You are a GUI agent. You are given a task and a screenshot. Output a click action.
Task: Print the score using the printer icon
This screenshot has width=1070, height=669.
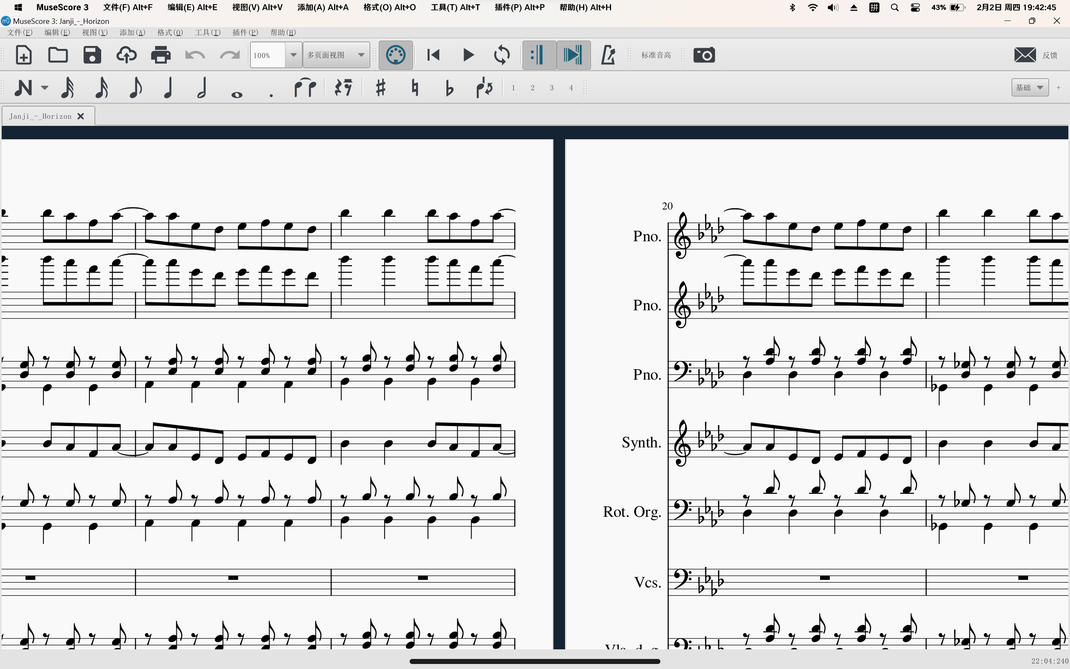160,55
